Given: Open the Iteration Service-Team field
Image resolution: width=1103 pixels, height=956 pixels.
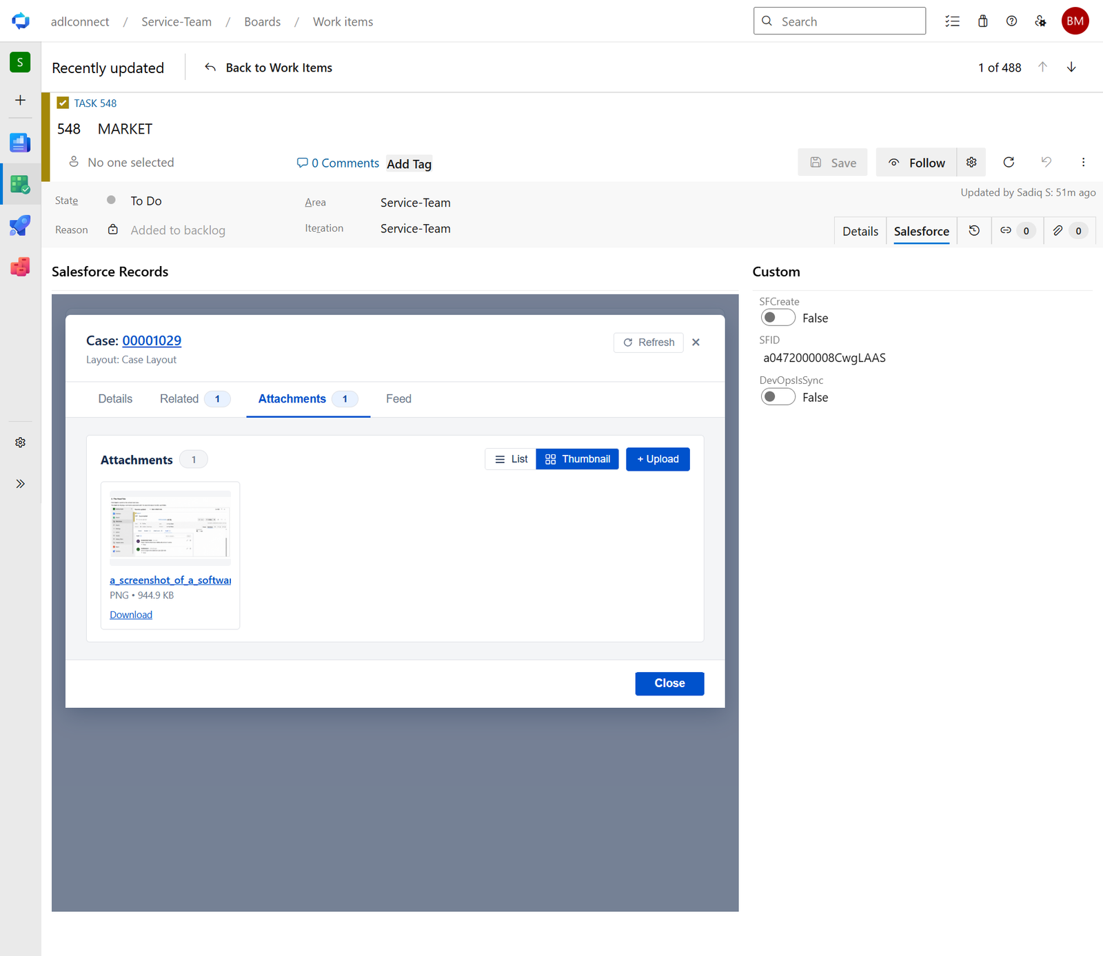Looking at the screenshot, I should click(416, 229).
